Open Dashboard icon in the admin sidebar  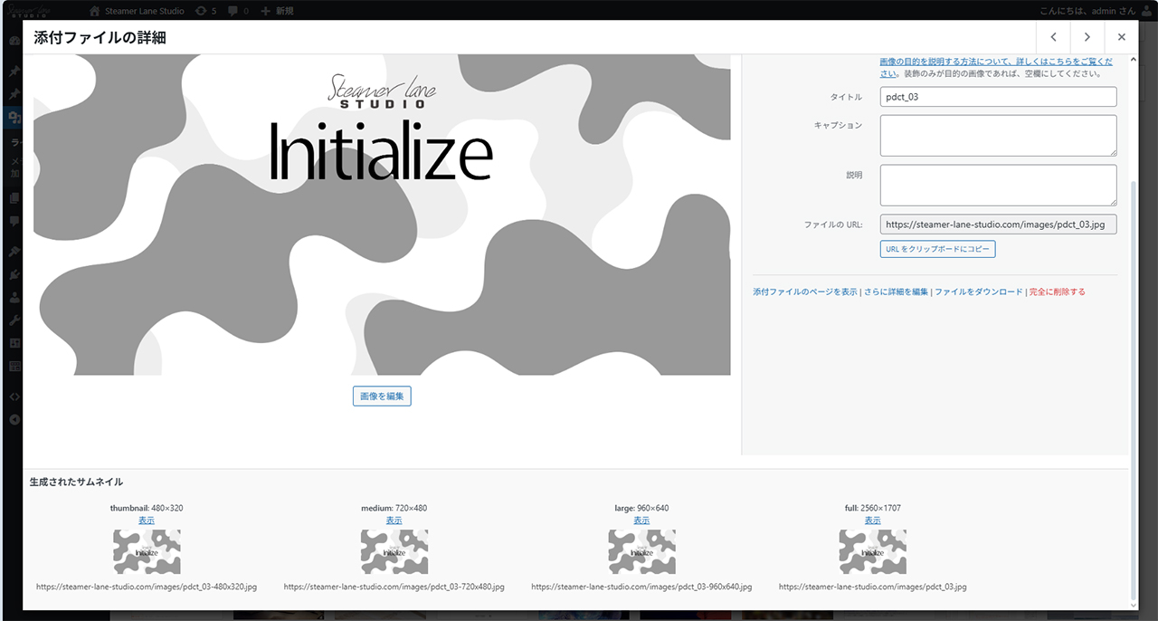[14, 41]
